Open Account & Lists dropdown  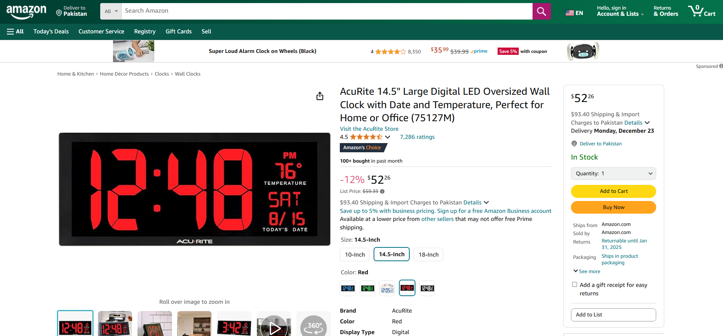pyautogui.click(x=620, y=11)
